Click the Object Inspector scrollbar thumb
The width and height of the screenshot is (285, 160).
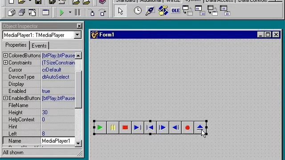tap(78, 89)
